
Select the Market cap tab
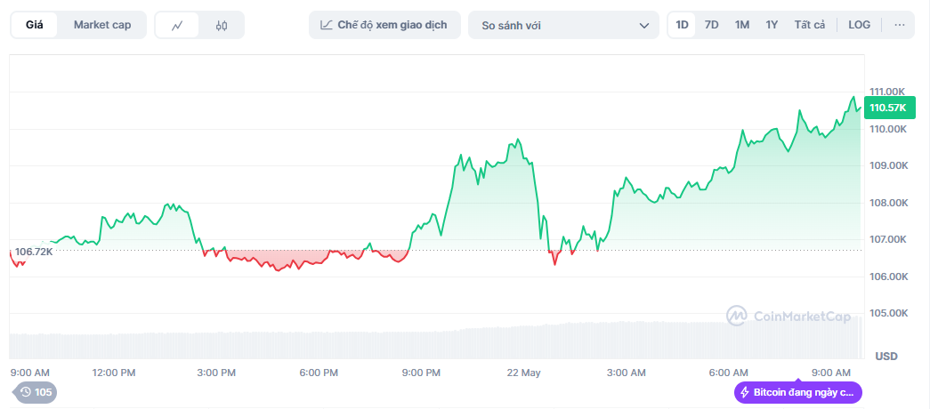coord(102,25)
